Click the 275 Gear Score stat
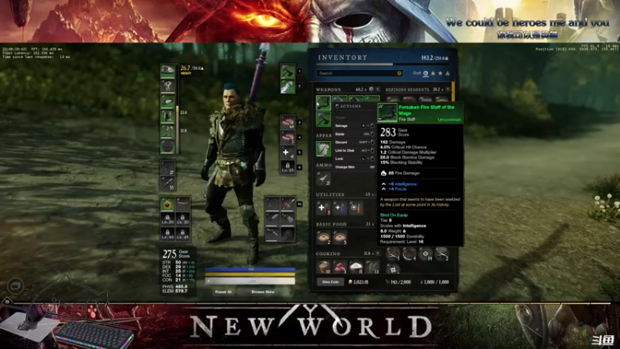 (x=177, y=254)
